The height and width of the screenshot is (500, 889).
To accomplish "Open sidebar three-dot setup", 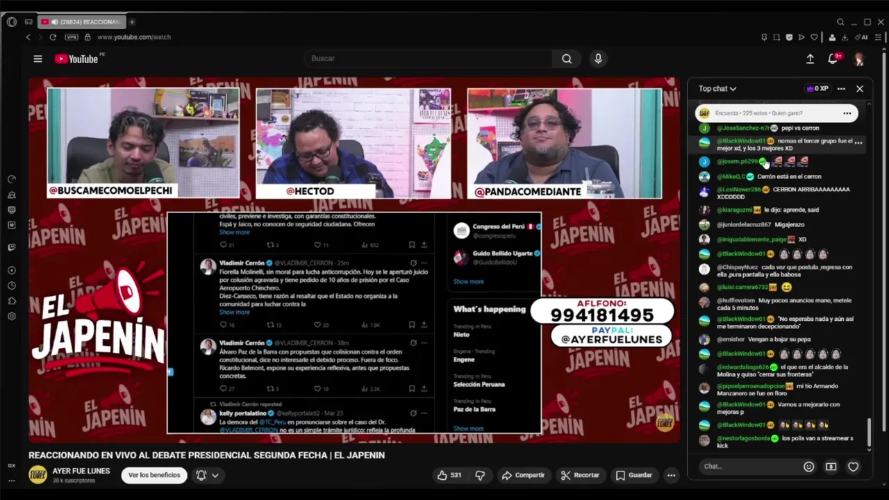I will [12, 480].
